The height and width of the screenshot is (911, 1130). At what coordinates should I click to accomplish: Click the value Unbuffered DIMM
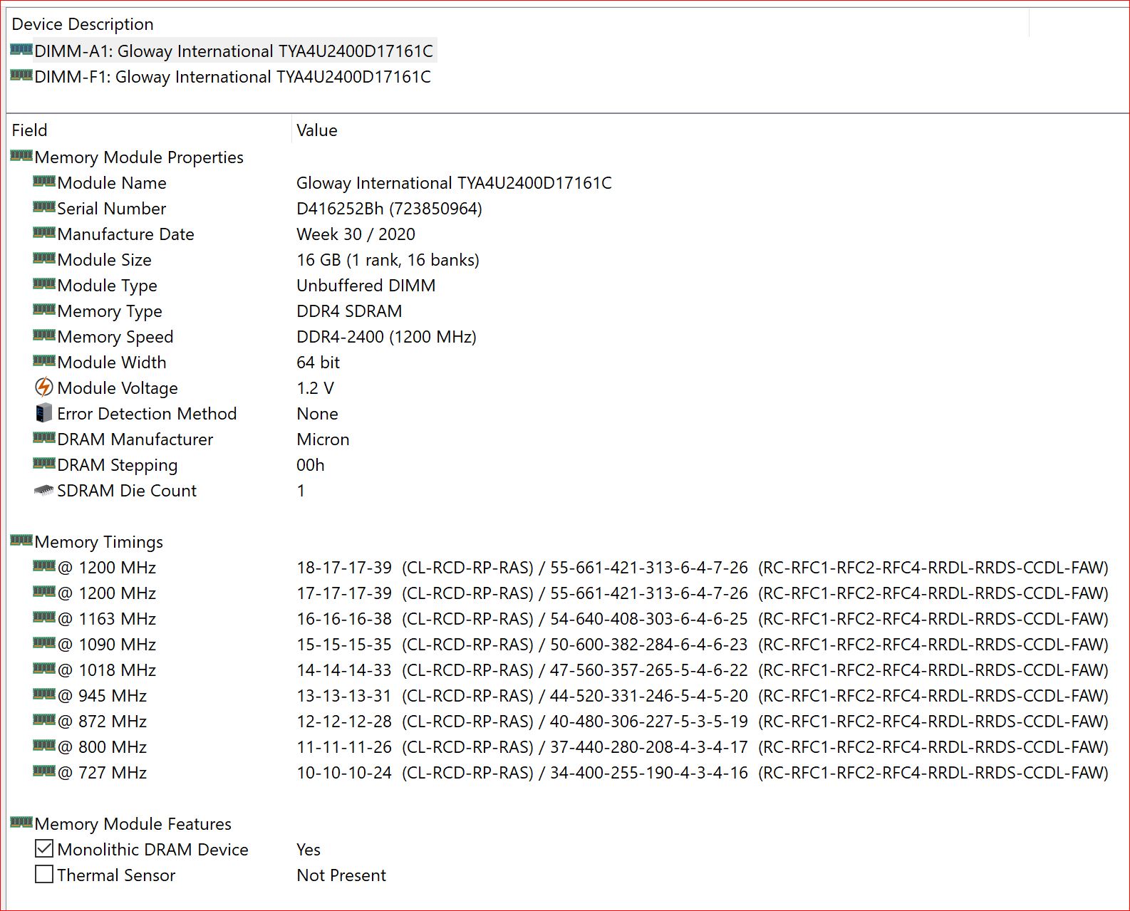pos(366,286)
